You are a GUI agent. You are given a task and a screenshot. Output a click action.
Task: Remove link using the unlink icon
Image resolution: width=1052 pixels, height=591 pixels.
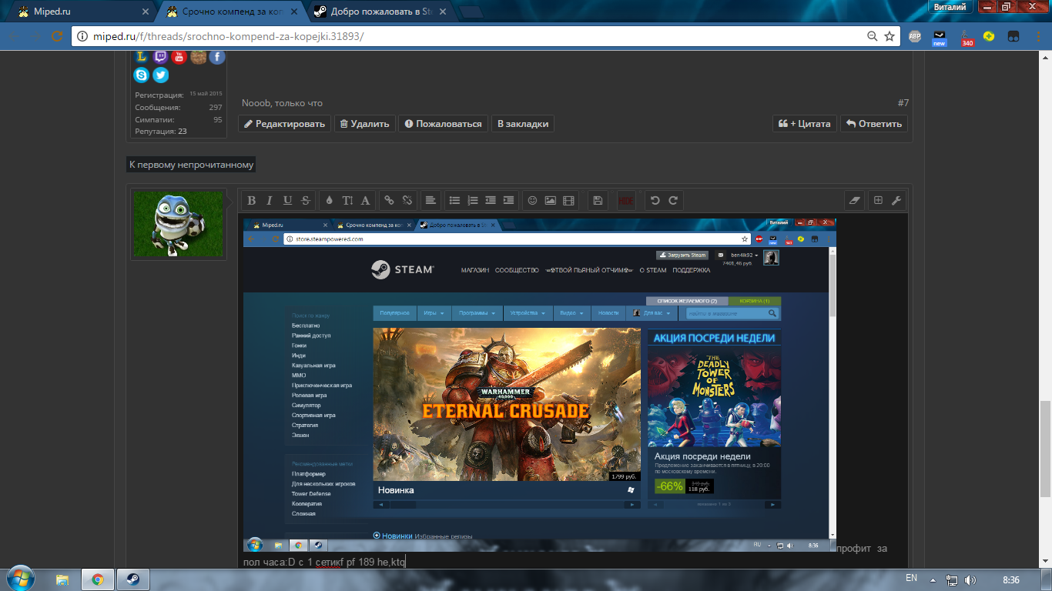(x=407, y=200)
